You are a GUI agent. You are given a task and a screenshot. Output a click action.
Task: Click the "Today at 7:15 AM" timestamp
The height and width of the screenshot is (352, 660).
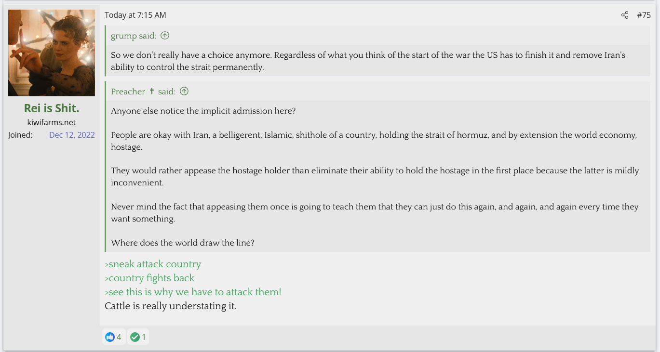click(x=135, y=15)
